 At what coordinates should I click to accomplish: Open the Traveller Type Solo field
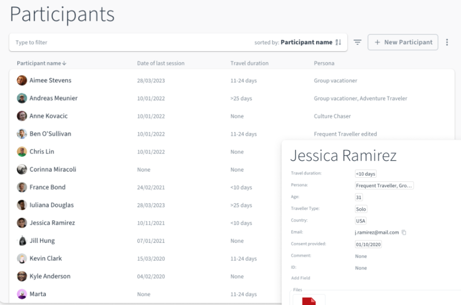(x=361, y=209)
